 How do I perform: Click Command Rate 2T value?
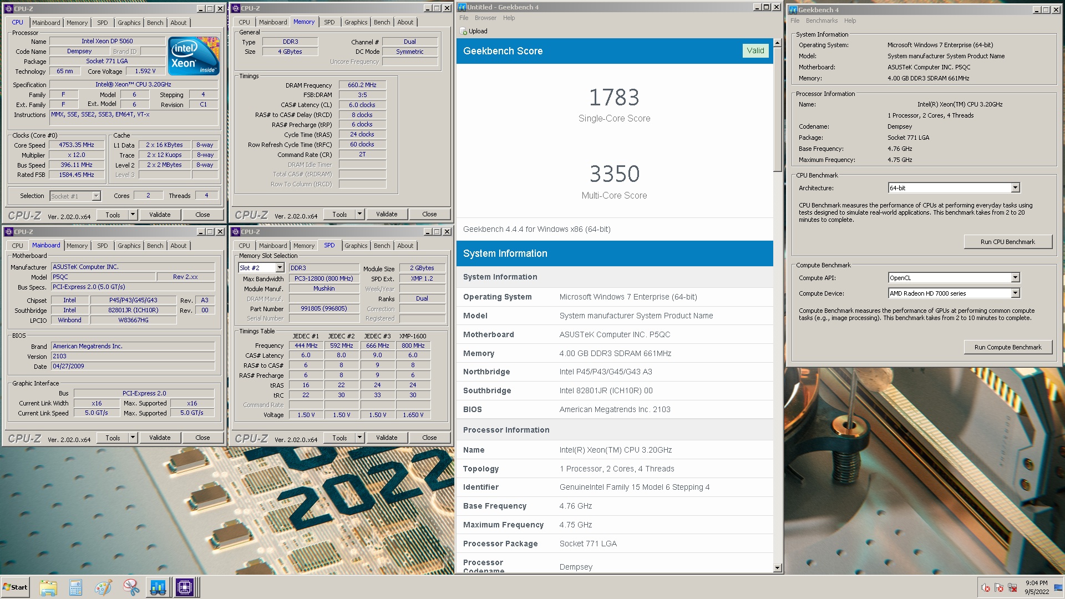362,154
